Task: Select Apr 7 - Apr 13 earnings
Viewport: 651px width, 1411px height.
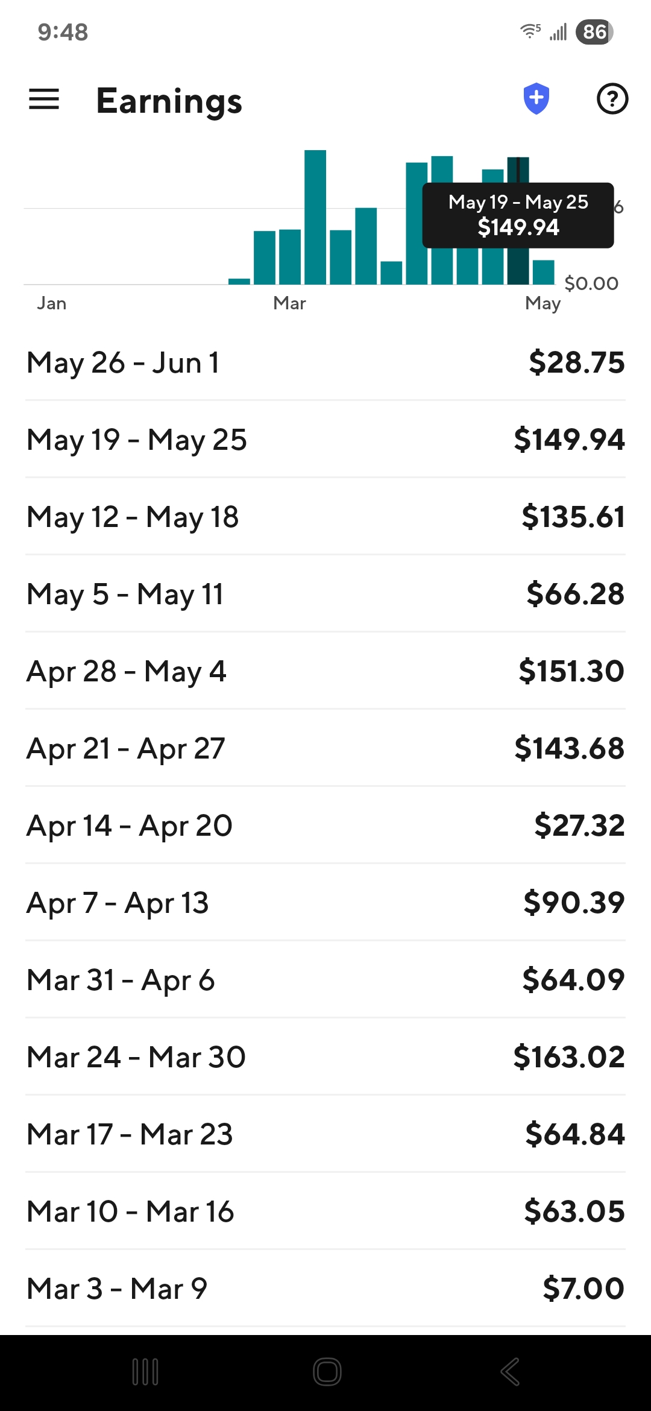Action: [x=325, y=903]
